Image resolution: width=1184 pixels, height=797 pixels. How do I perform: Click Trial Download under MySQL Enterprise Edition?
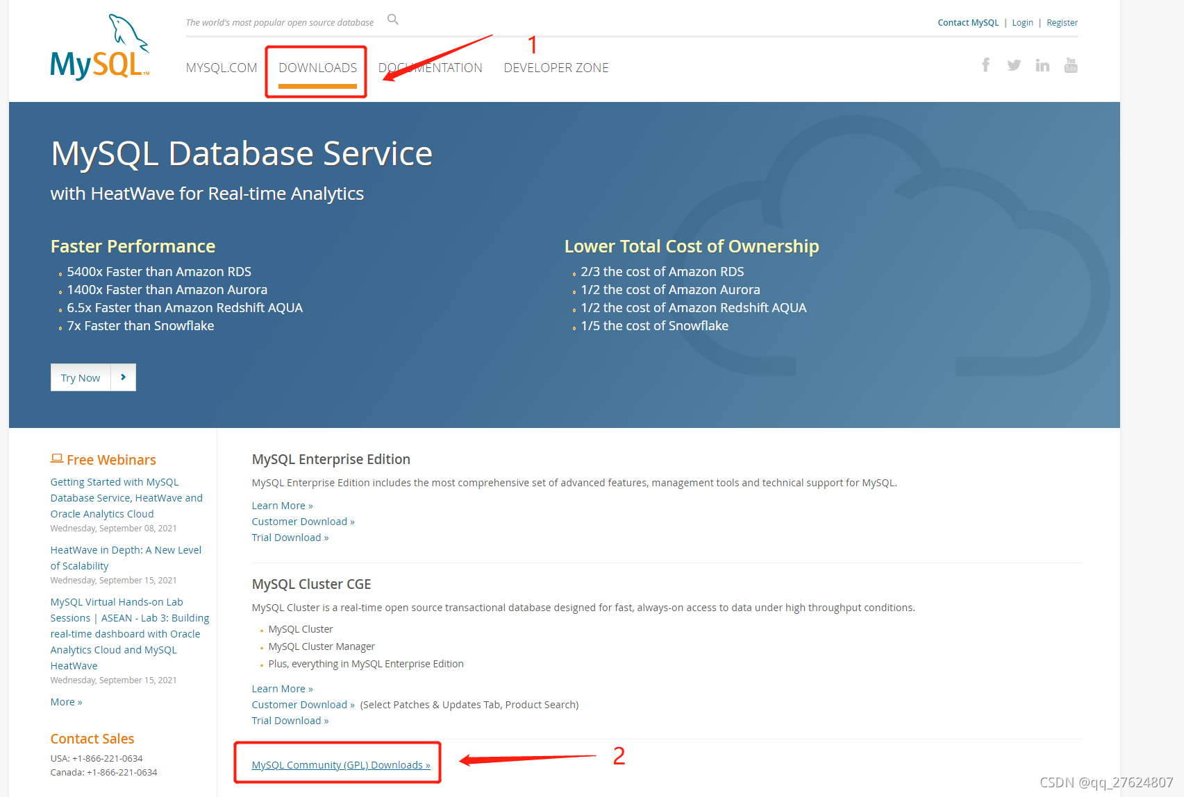(290, 538)
